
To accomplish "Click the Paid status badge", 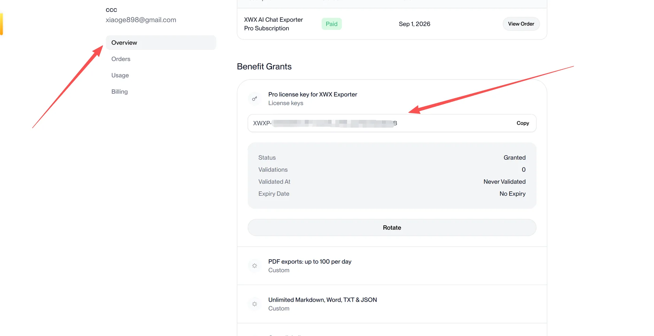I will [x=331, y=24].
